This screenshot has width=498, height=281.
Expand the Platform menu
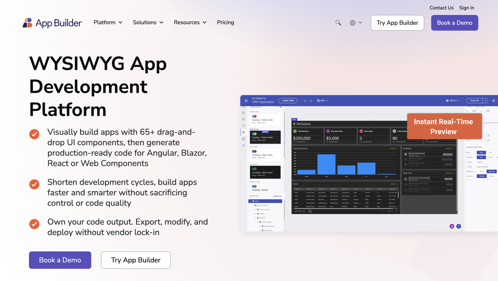pos(108,22)
